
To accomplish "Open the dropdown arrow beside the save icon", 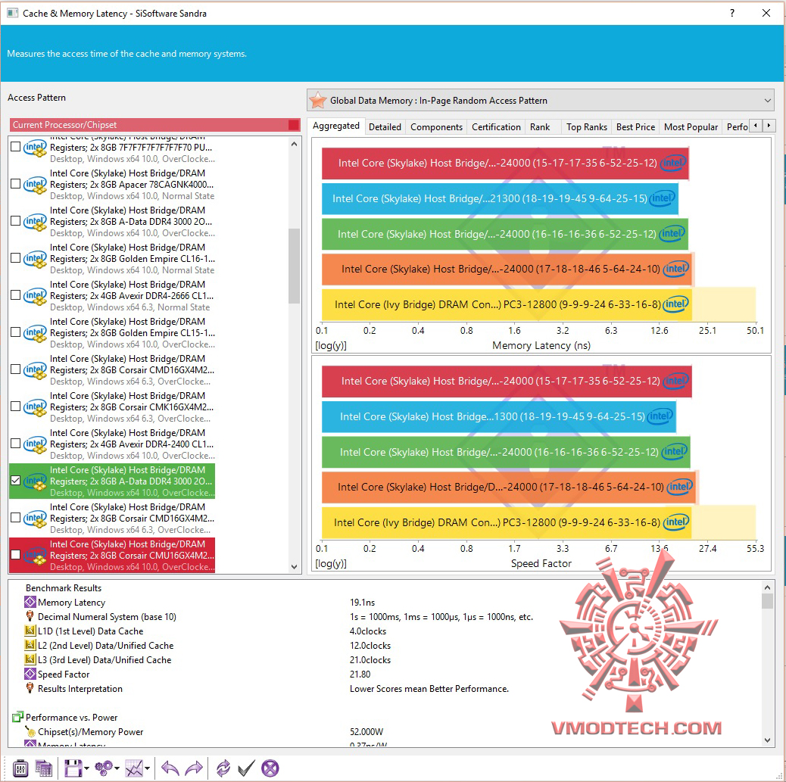I will pos(87,768).
